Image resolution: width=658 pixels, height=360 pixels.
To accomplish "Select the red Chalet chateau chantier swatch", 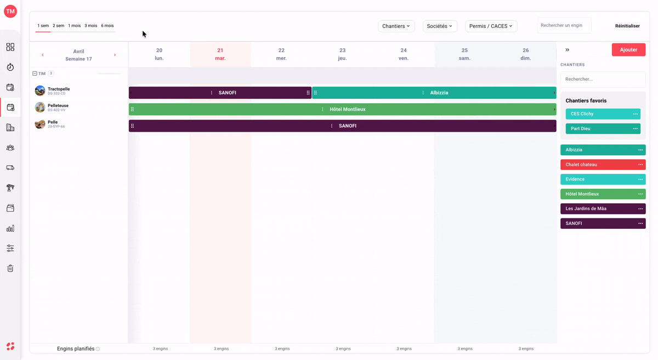I will tap(603, 165).
